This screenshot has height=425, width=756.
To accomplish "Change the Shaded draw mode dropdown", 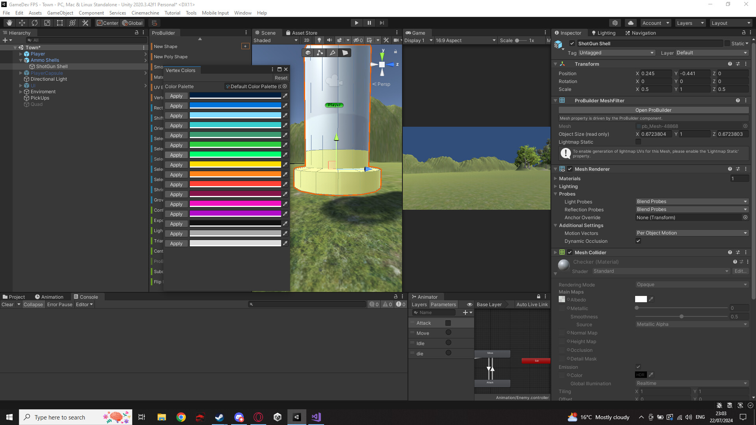I will pos(276,40).
